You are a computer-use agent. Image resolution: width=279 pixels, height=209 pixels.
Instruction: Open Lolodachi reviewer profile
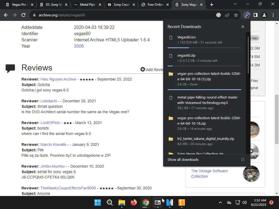tap(48, 101)
